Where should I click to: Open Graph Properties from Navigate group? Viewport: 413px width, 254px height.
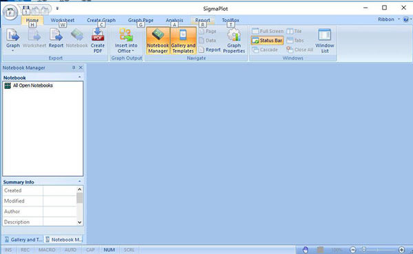point(234,41)
